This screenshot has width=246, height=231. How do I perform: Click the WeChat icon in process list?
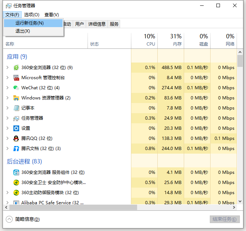(16, 88)
